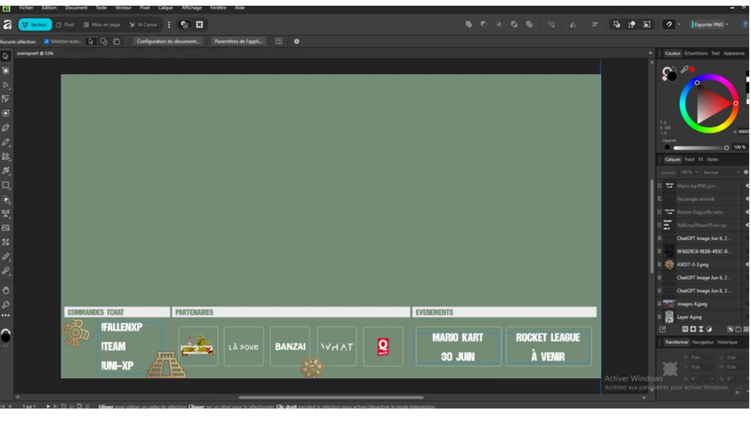The image size is (751, 425).
Task: Open the Fichier menu
Action: tap(27, 8)
